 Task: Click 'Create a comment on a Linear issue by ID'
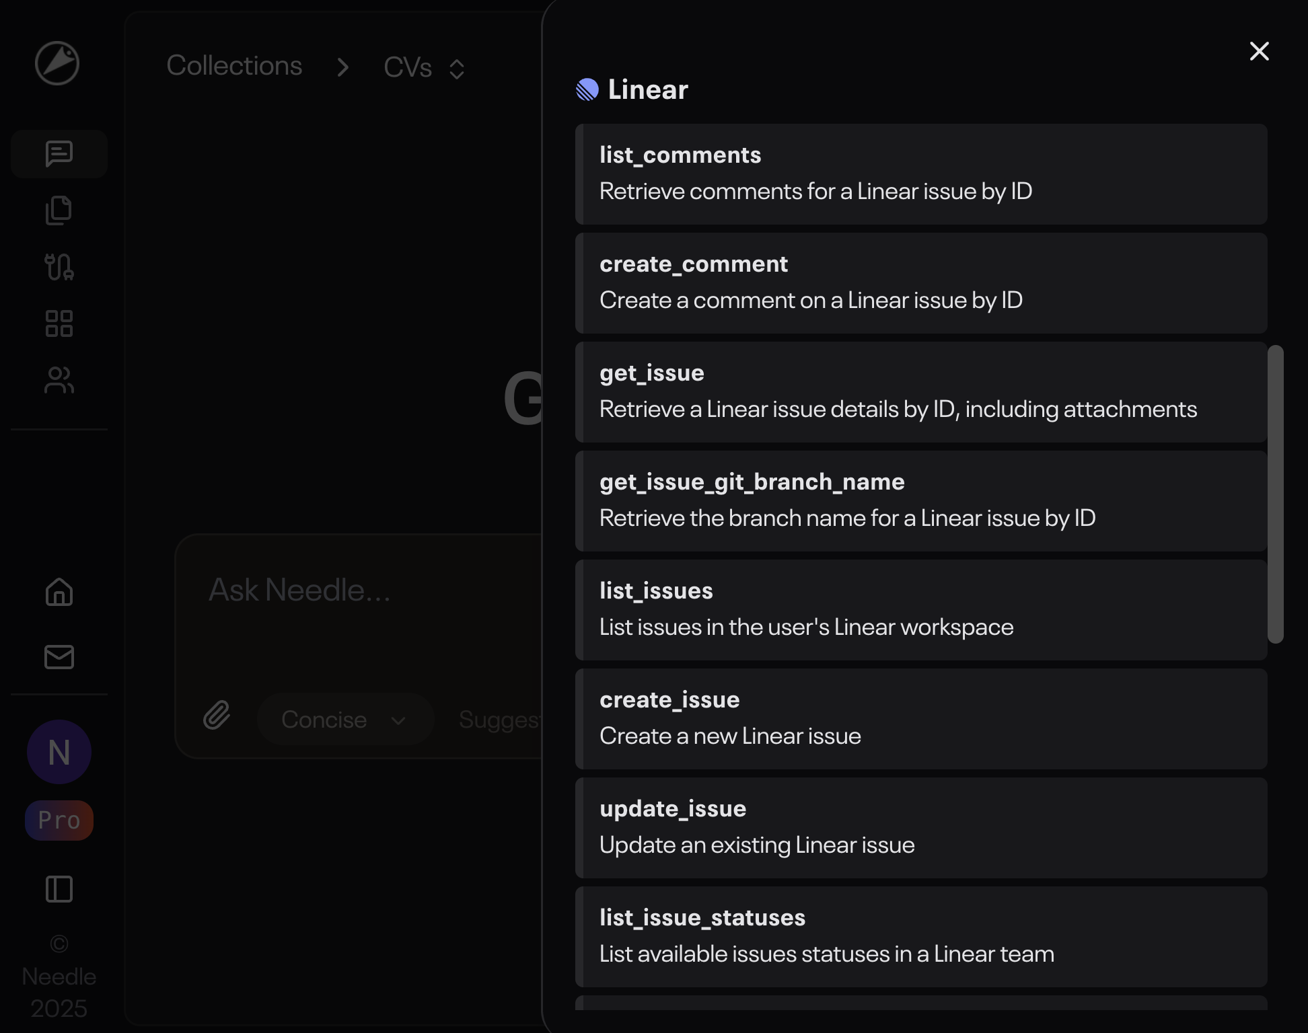pos(811,301)
